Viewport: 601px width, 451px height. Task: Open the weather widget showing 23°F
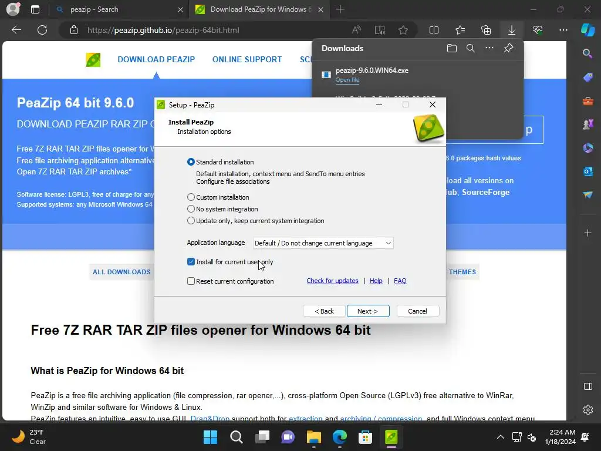point(29,437)
